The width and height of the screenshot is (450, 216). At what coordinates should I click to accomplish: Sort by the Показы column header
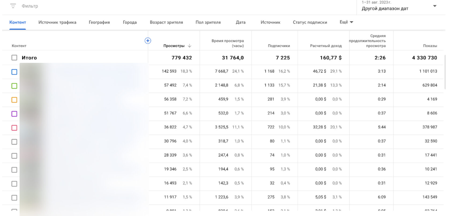pos(430,46)
